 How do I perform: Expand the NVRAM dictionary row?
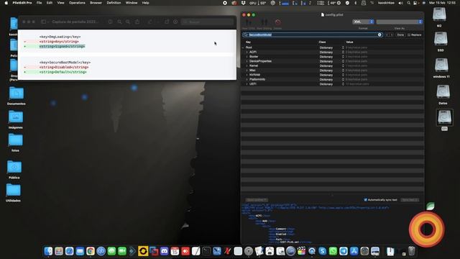(247, 75)
